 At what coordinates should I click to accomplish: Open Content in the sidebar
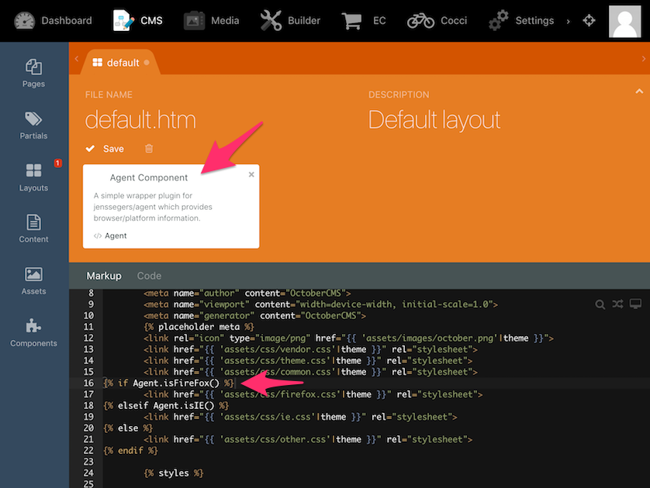[33, 229]
